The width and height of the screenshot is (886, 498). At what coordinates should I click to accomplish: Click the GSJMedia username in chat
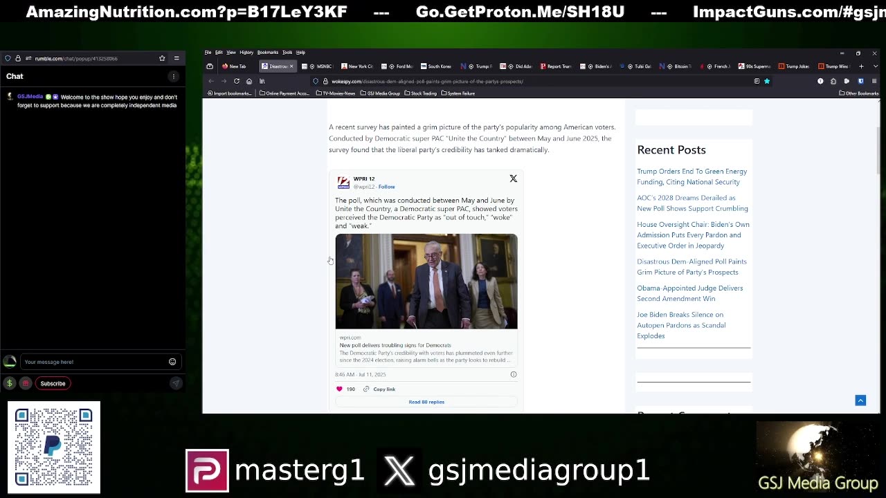tap(30, 97)
